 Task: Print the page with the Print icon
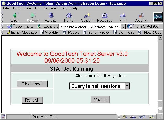pos(123,15)
